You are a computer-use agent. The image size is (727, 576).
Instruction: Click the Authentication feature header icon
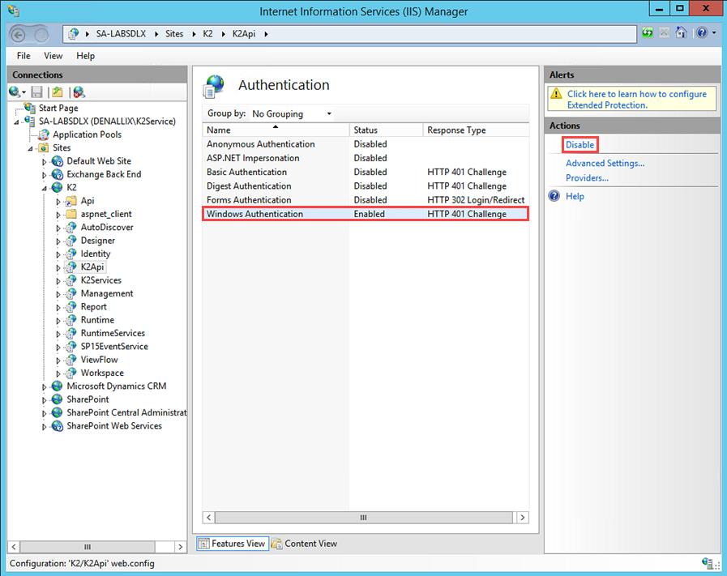pos(214,86)
